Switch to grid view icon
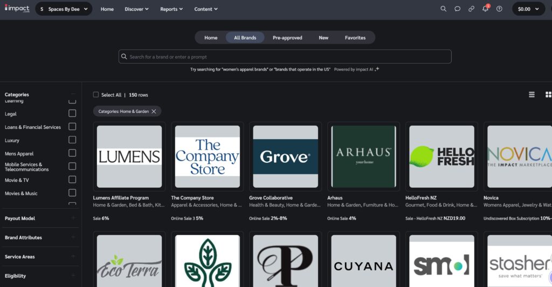Image resolution: width=552 pixels, height=287 pixels. (x=548, y=94)
